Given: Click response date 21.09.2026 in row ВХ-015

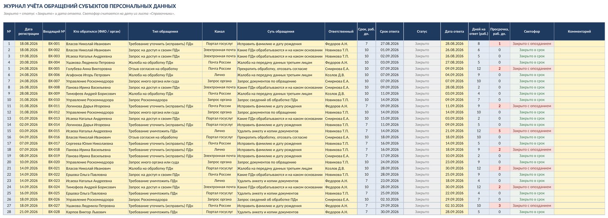Looking at the screenshot, I should click(x=454, y=131).
